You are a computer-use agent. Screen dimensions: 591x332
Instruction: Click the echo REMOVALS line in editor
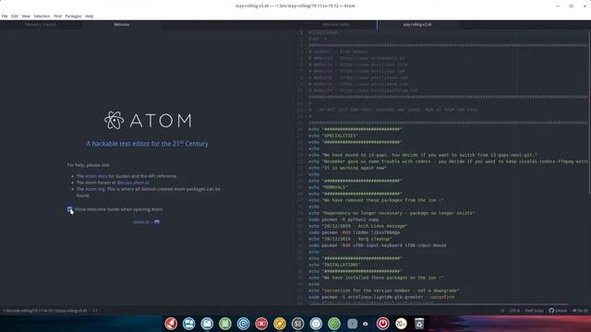click(x=328, y=187)
